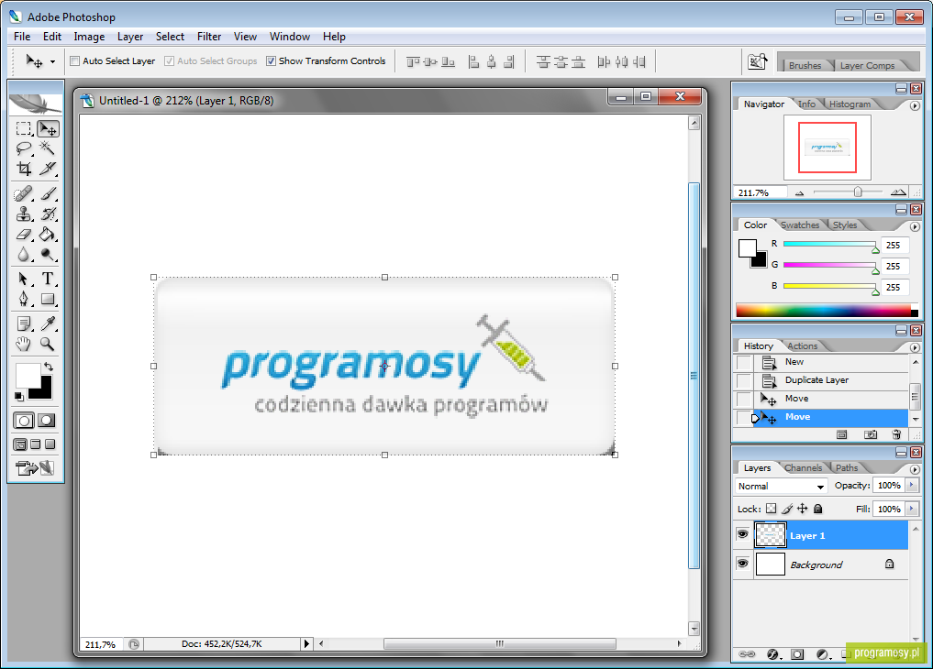
Task: Toggle lock position for layer
Action: coord(803,509)
